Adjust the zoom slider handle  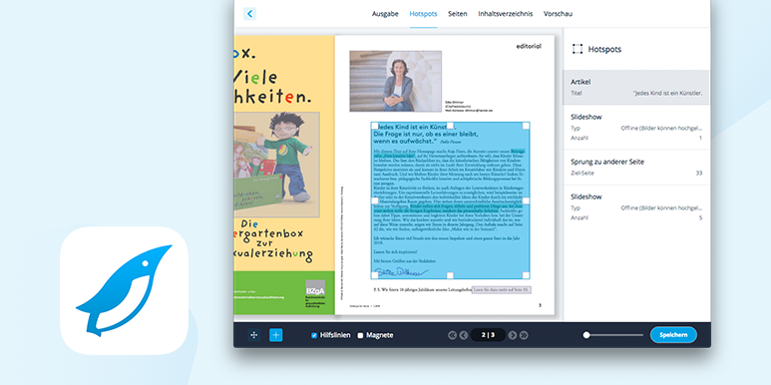pos(586,335)
